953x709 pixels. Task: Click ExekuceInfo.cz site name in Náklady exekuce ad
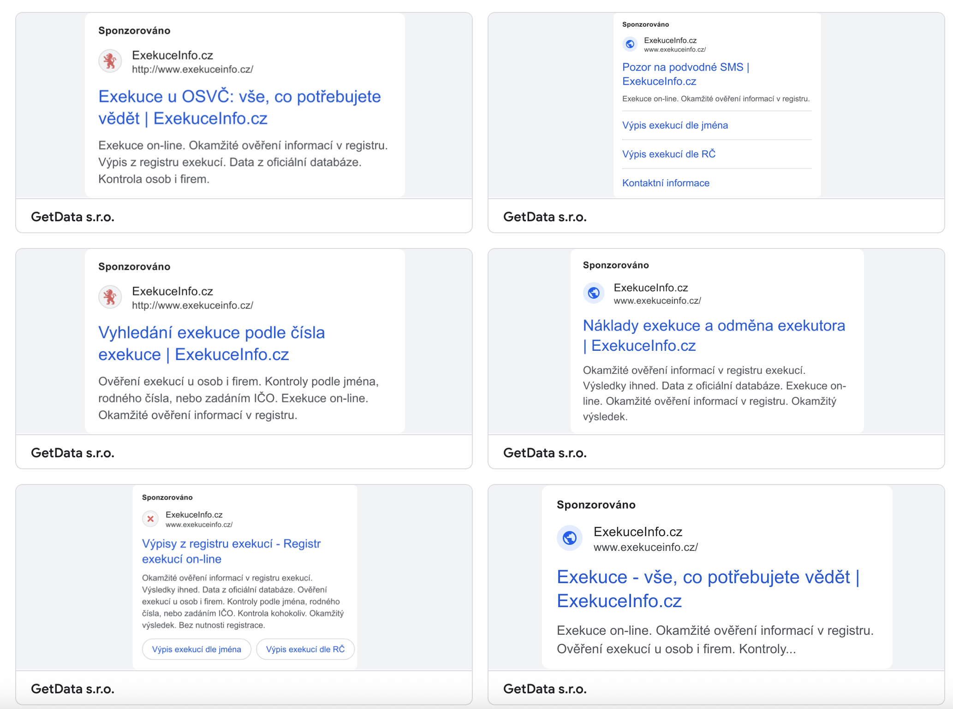[x=651, y=288]
